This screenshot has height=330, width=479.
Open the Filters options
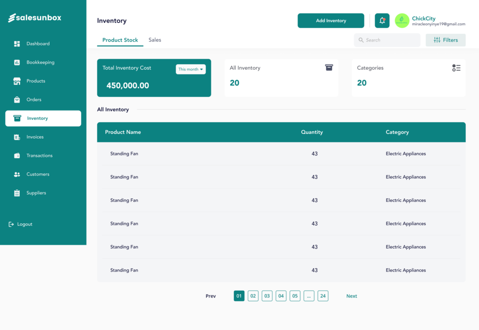pos(445,40)
